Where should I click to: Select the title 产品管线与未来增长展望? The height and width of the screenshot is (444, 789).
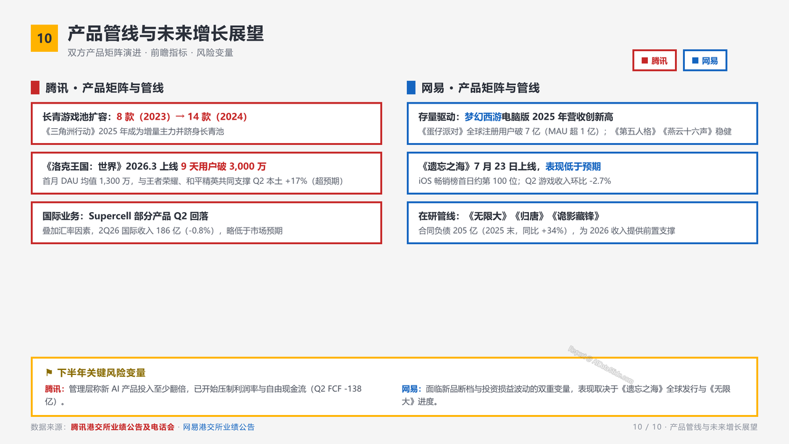pyautogui.click(x=166, y=33)
